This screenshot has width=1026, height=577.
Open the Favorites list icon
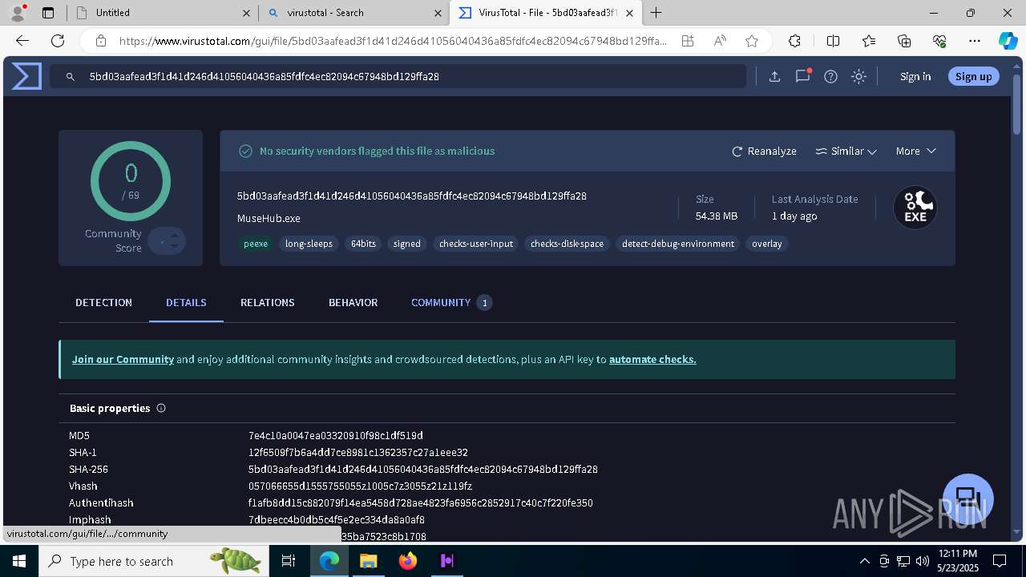click(x=869, y=41)
